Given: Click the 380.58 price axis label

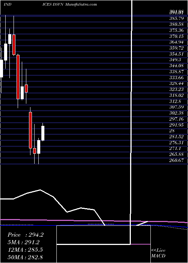Looking at the screenshot, I should [176, 24].
